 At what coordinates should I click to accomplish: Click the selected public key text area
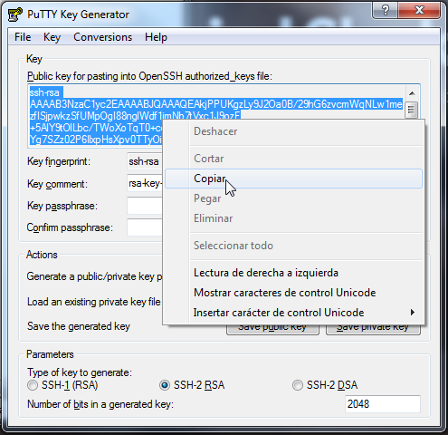tap(216, 104)
